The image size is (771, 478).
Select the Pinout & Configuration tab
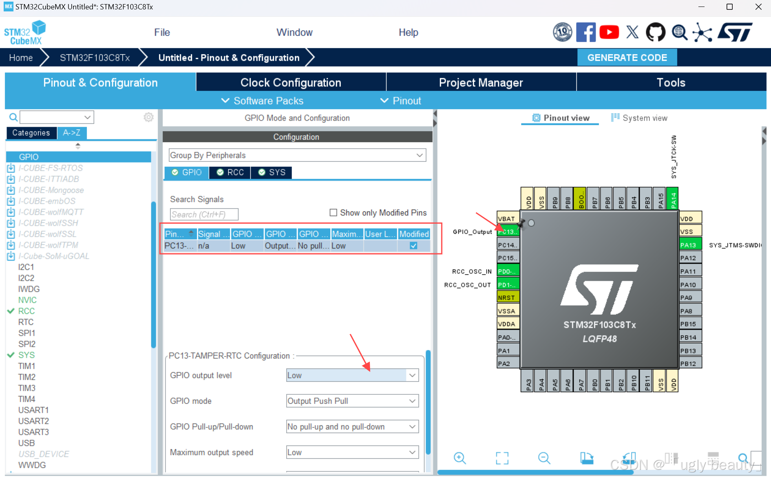pyautogui.click(x=100, y=82)
